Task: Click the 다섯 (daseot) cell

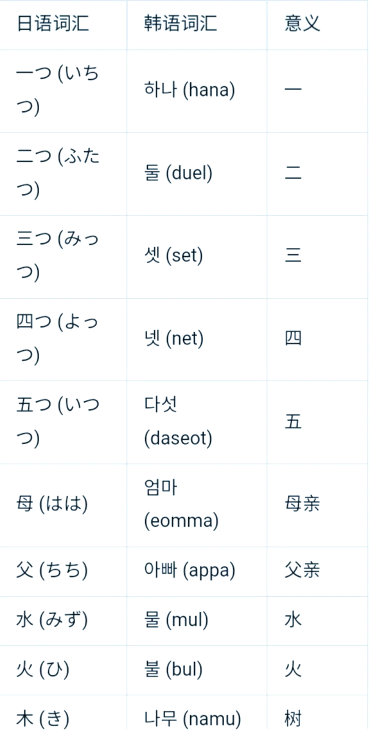Action: pyautogui.click(x=197, y=422)
